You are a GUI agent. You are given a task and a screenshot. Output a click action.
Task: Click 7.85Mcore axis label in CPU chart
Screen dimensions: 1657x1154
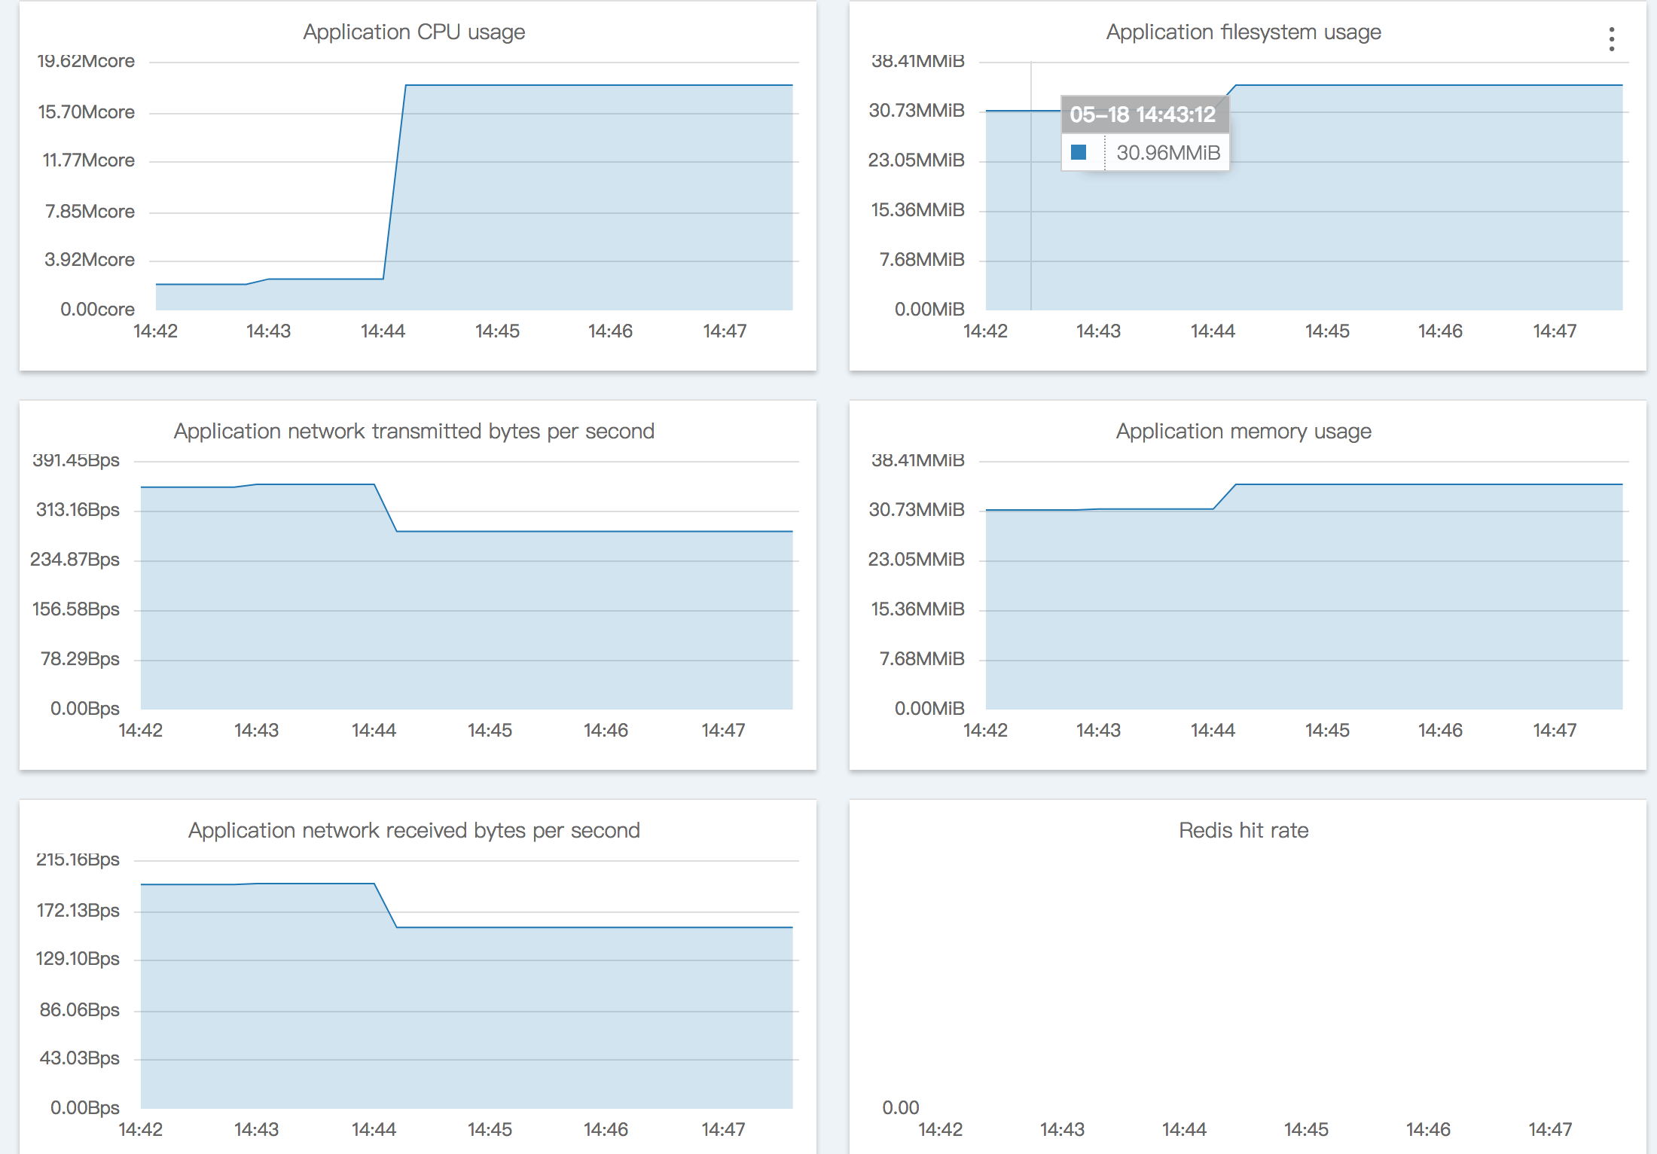pos(90,212)
